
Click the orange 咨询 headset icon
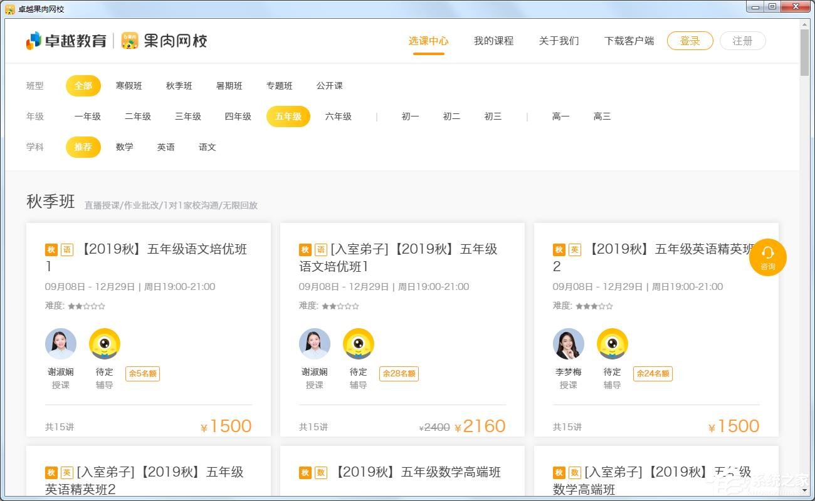coord(767,257)
